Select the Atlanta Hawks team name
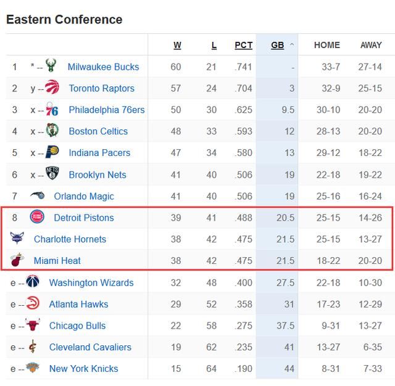Screen dimensions: 395x386 78,304
